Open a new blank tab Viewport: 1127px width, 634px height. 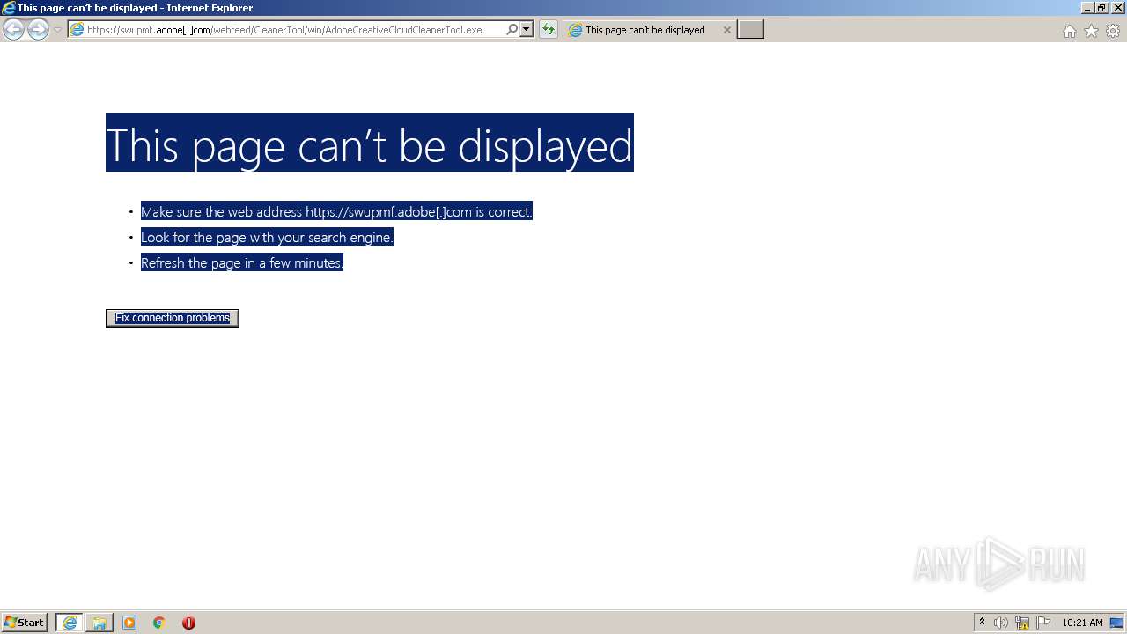point(750,30)
